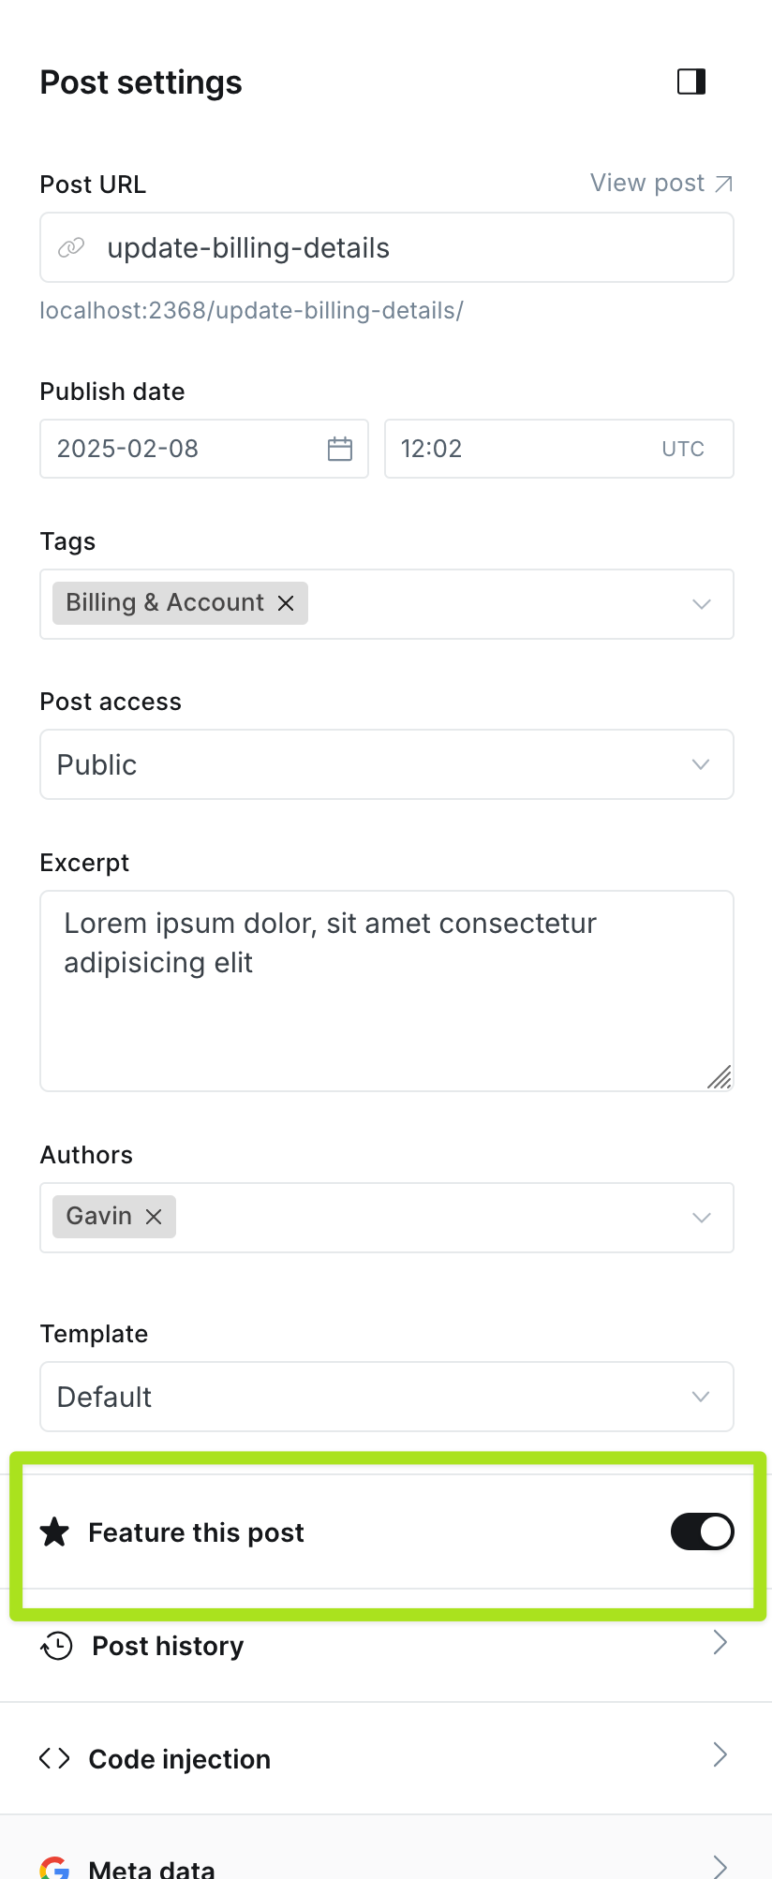Click the calendar icon in publish date
This screenshot has width=772, height=1879.
click(x=340, y=449)
